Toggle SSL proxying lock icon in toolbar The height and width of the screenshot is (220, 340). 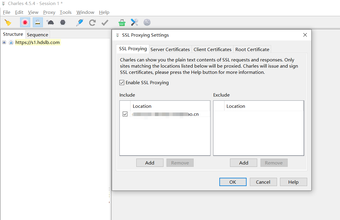pos(38,22)
